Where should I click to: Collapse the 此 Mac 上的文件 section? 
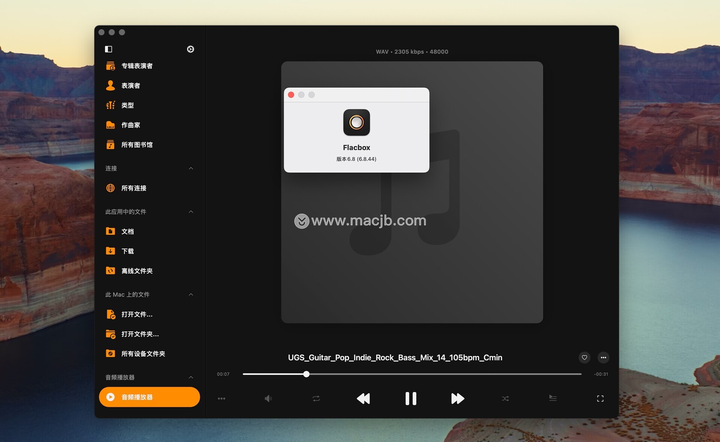tap(191, 295)
